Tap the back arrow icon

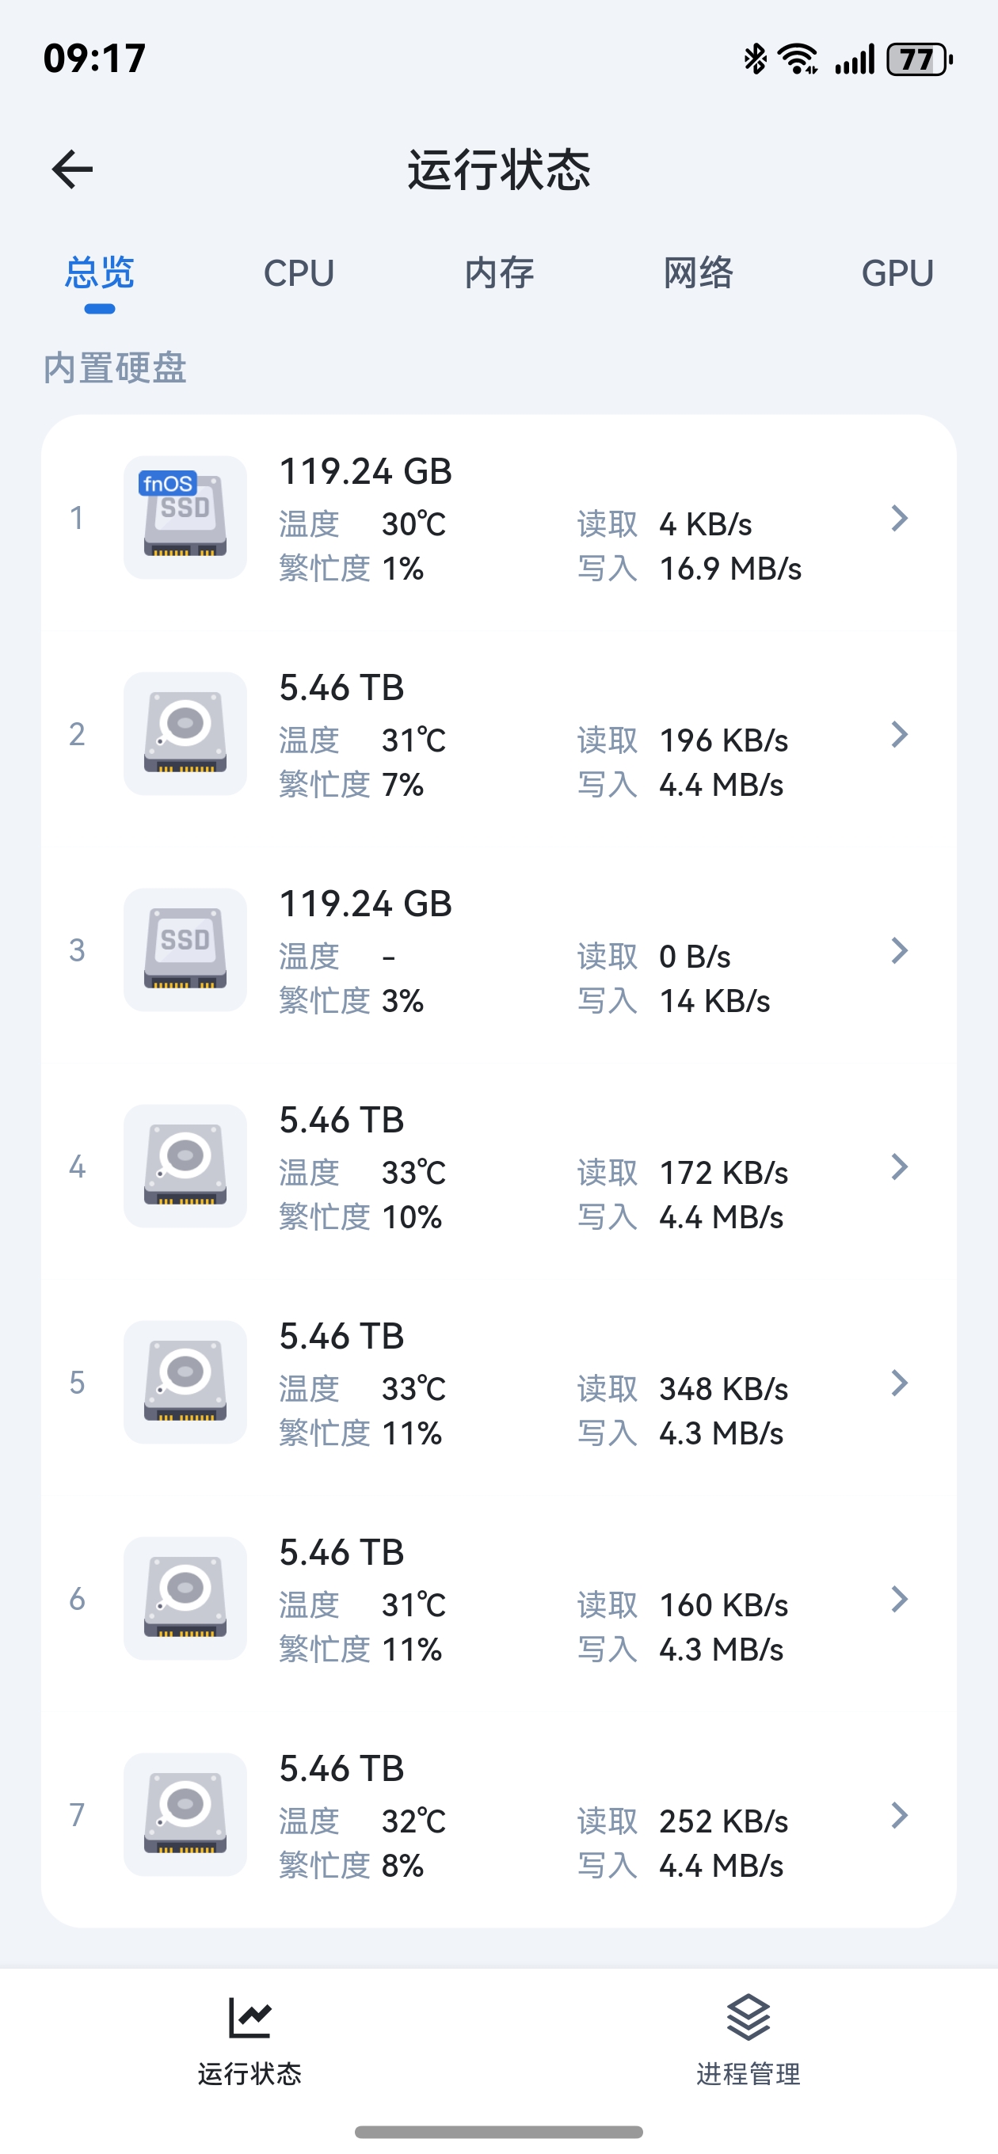[72, 169]
